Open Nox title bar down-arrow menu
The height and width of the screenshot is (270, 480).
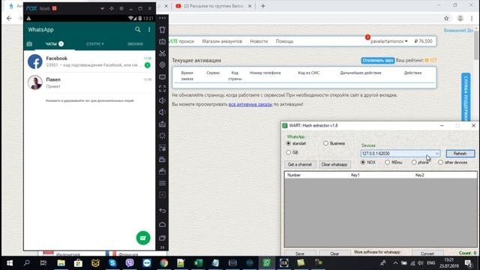[102, 8]
